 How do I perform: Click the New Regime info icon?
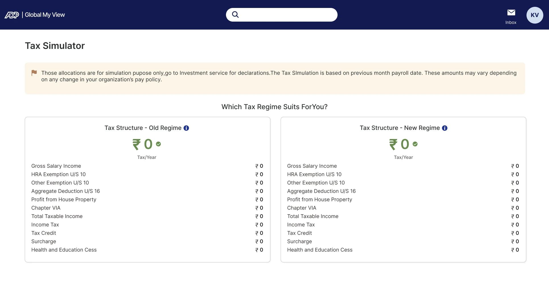coord(445,128)
